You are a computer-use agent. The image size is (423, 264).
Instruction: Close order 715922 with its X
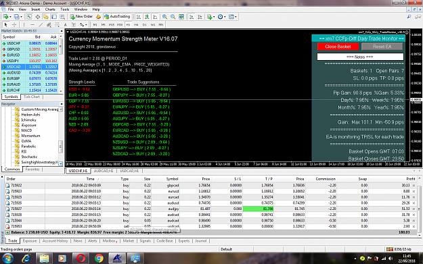pyautogui.click(x=414, y=186)
